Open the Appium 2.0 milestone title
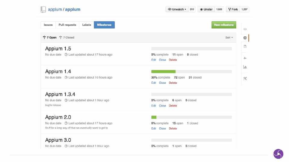This screenshot has height=162, width=289. (x=58, y=117)
